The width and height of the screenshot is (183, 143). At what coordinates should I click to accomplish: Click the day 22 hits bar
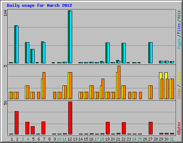(122, 53)
